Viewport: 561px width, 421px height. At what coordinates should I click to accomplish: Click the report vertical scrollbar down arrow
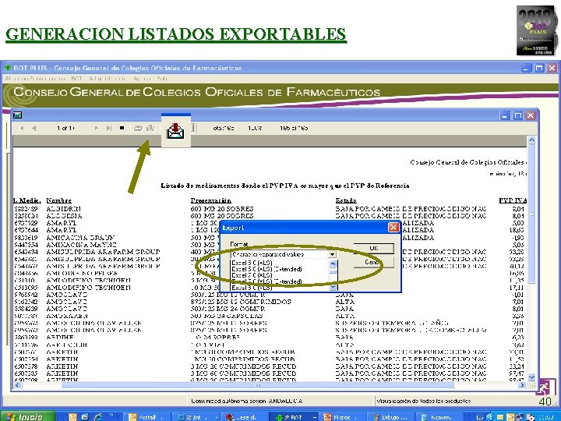[x=531, y=377]
